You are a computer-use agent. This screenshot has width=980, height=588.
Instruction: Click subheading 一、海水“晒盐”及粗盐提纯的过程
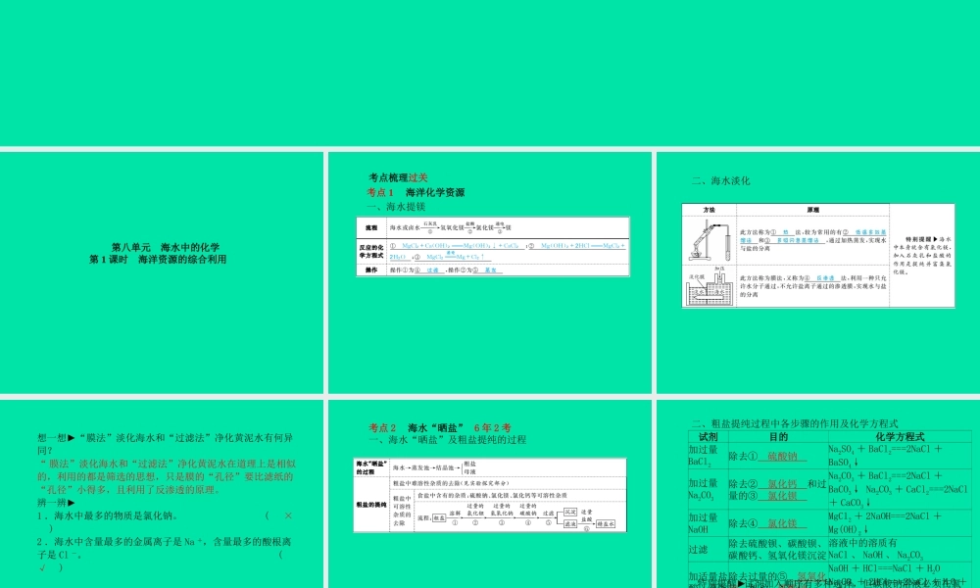coord(448,440)
